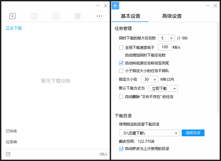The height and width of the screenshot is (161, 221).
Task: Click the 暂无下载任务 placeholder text
Action: (56, 81)
